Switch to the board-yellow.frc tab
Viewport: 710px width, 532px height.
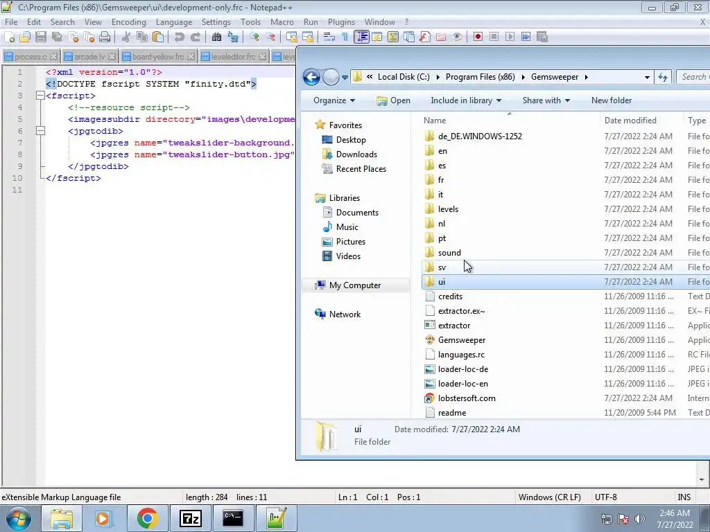click(x=159, y=57)
